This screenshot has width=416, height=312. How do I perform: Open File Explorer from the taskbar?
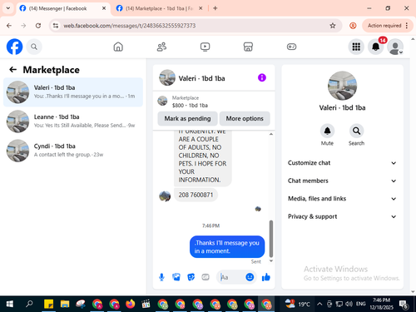pyautogui.click(x=65, y=304)
